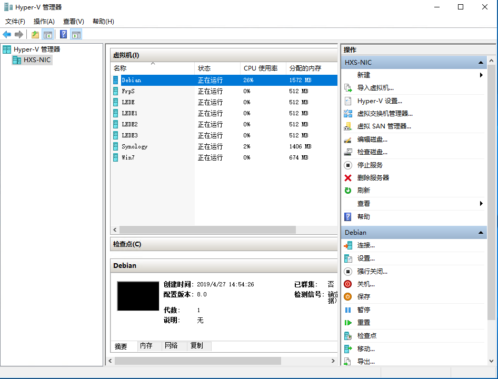The width and height of the screenshot is (498, 379).
Task: Click the Debian 设置 icon
Action: [x=348, y=258]
